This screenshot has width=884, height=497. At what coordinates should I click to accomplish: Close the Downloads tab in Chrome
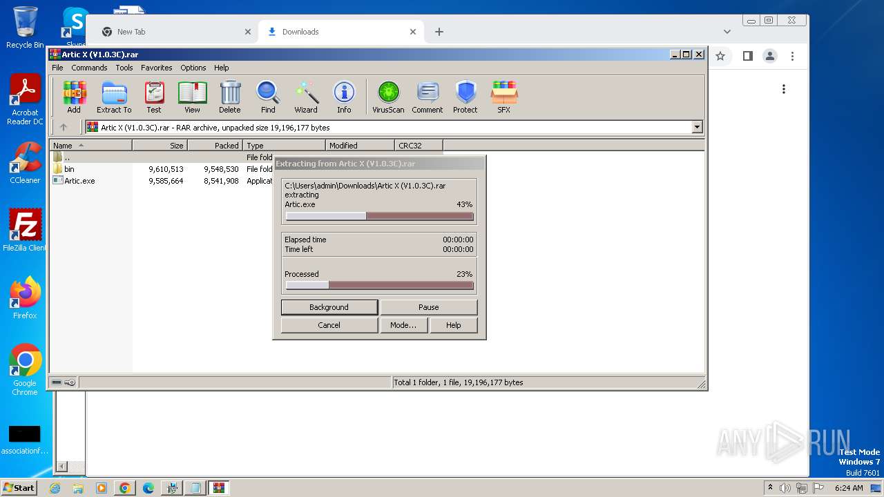413,32
